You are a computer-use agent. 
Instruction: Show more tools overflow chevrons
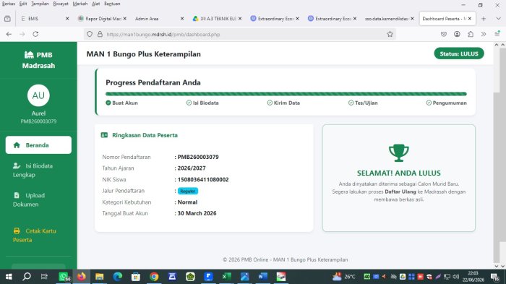[x=484, y=34]
